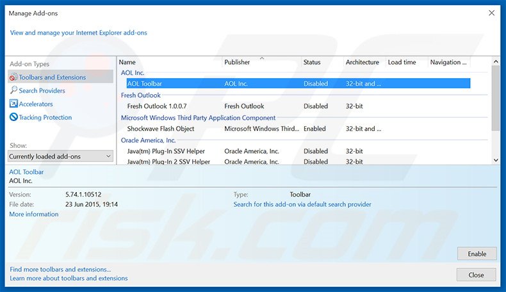Click the AOL Toolbar title in details pane
The width and height of the screenshot is (506, 292).
click(26, 172)
